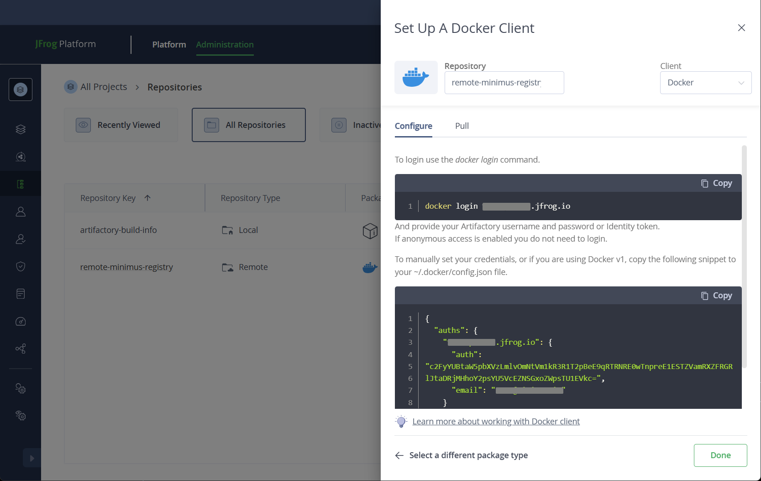Viewport: 761px width, 481px height.
Task: Sort by Repository Key using the arrow
Action: [147, 198]
